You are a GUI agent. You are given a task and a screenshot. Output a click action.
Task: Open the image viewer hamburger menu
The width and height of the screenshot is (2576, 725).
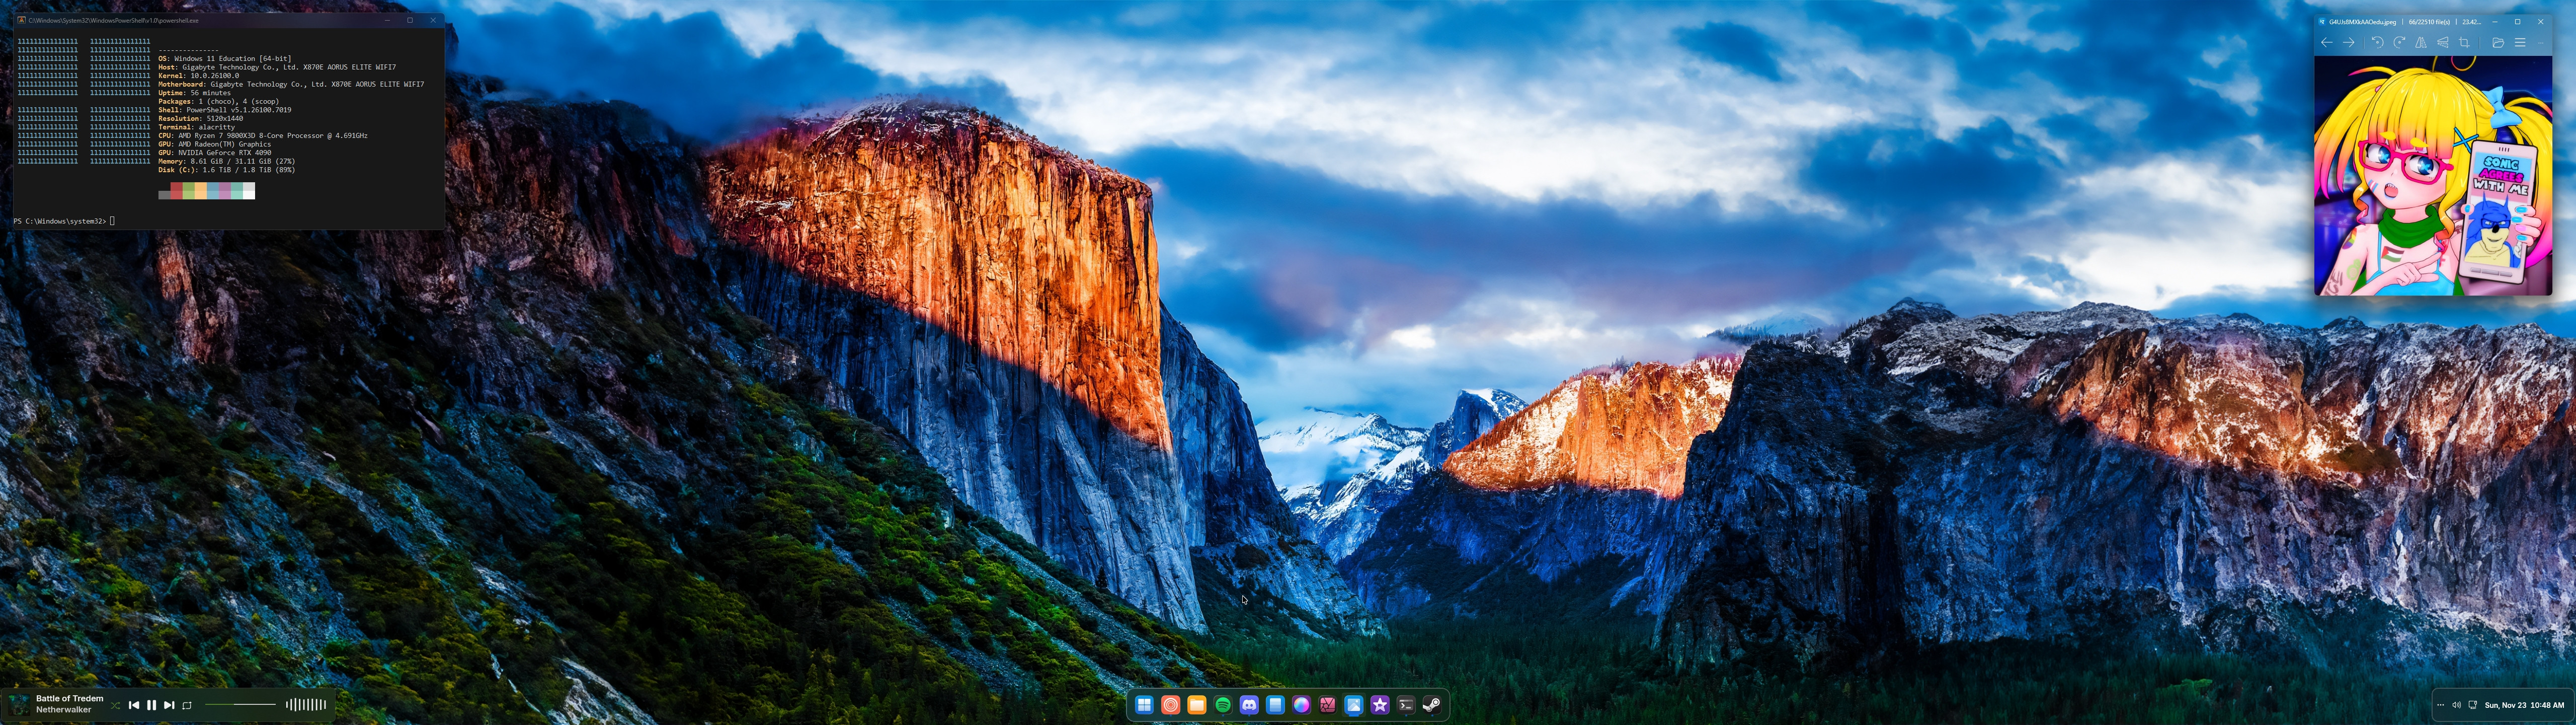(x=2520, y=43)
